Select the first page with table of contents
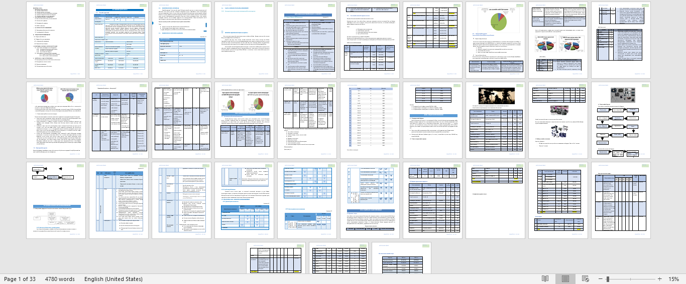The height and width of the screenshot is (284, 686). (55, 40)
